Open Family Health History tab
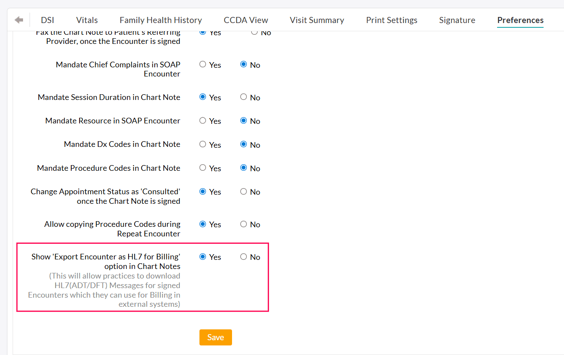This screenshot has height=355, width=564. coord(161,20)
